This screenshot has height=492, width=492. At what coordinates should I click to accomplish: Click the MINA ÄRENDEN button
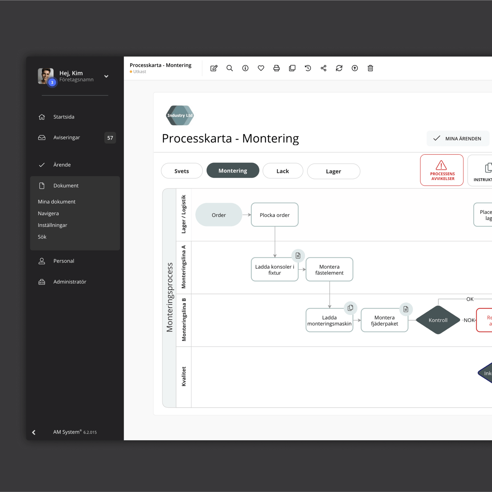coord(458,138)
